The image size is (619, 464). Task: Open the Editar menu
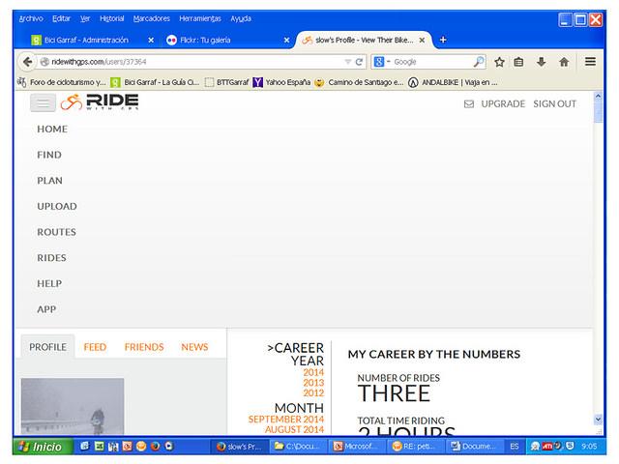coord(61,18)
